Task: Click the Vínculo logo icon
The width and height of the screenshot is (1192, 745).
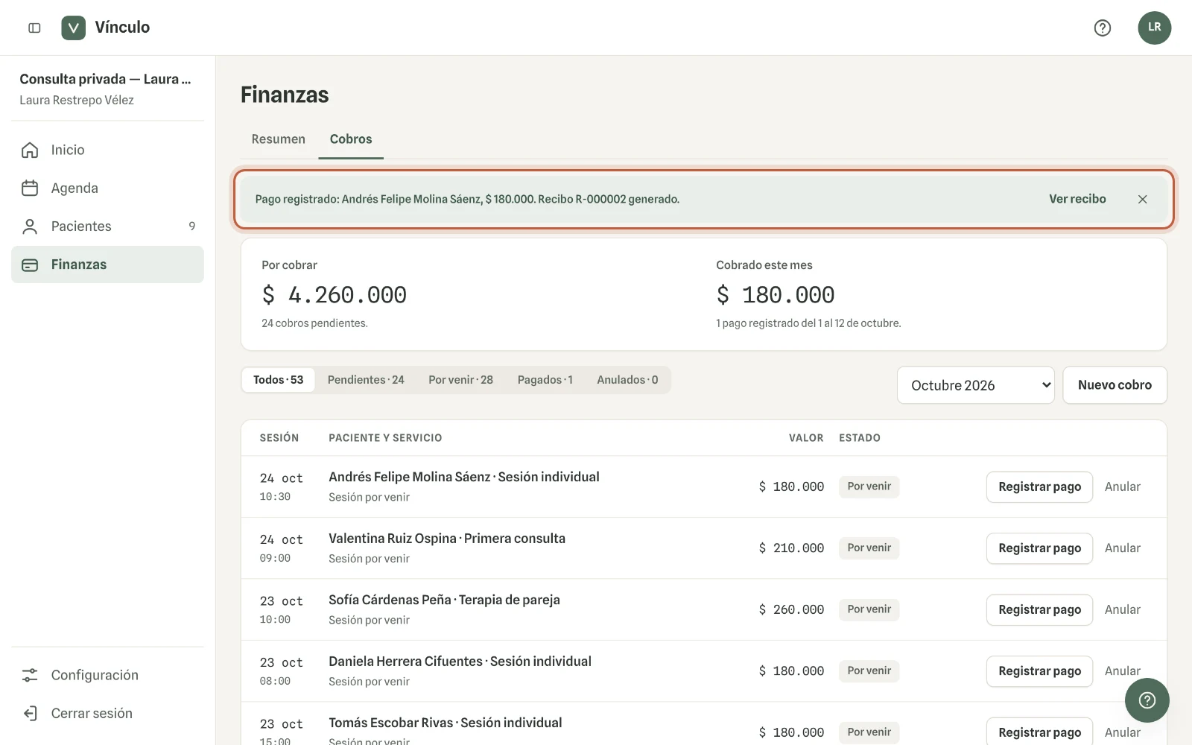Action: coord(73,28)
